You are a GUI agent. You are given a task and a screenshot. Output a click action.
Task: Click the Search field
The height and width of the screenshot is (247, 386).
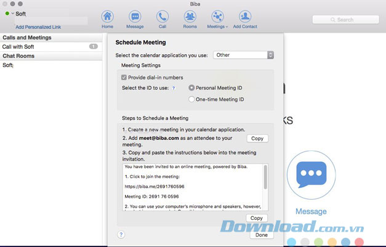(x=345, y=20)
